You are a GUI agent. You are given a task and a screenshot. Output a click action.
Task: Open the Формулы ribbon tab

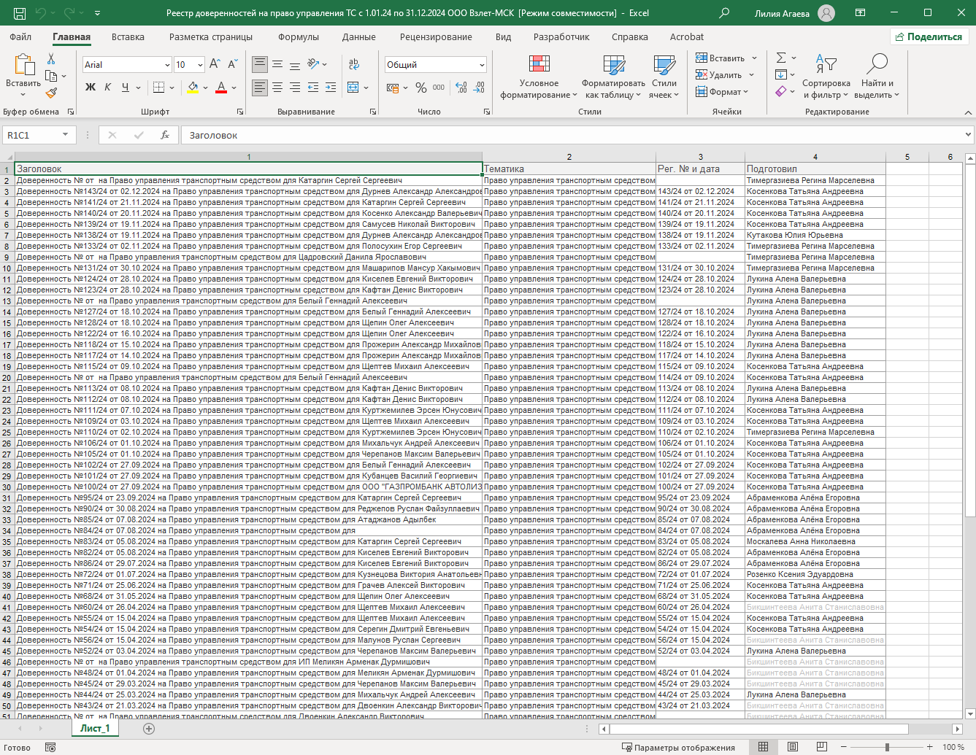point(299,36)
